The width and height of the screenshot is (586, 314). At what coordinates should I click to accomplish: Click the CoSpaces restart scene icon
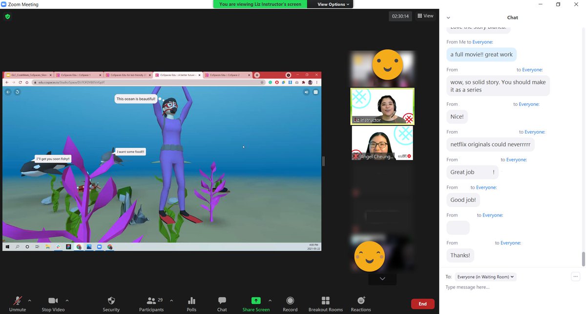point(17,92)
